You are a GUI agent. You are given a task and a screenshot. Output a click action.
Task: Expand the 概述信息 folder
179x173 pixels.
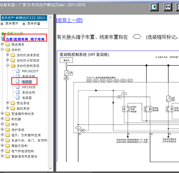click(2, 44)
